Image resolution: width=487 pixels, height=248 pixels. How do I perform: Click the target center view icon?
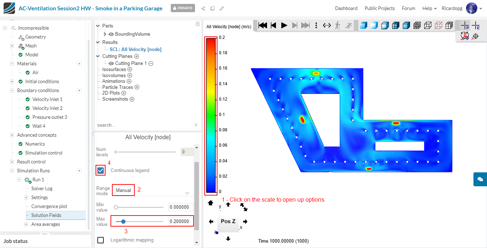[x=475, y=36]
